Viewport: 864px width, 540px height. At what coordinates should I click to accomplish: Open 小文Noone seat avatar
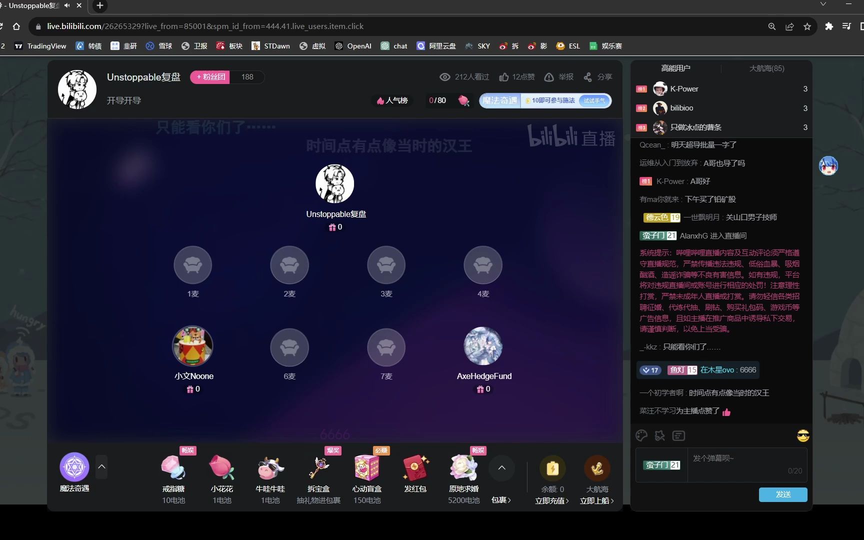pyautogui.click(x=193, y=346)
